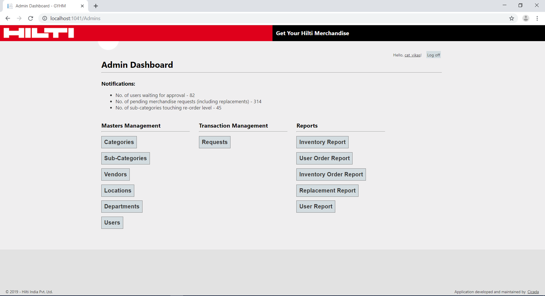Open the Locations page
Screen dimensions: 545x296
tap(118, 191)
